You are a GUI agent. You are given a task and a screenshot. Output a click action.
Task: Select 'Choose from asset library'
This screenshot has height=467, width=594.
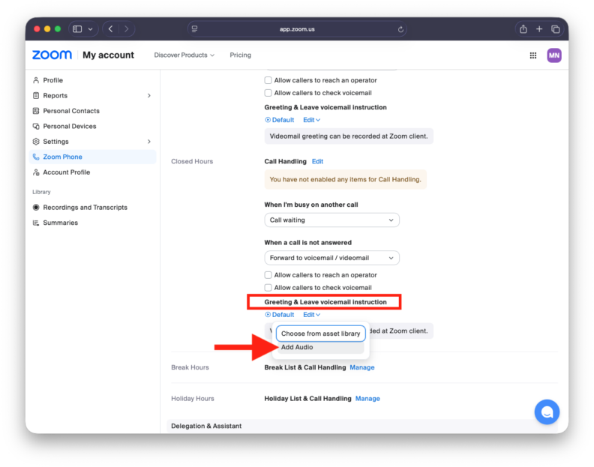tap(320, 334)
